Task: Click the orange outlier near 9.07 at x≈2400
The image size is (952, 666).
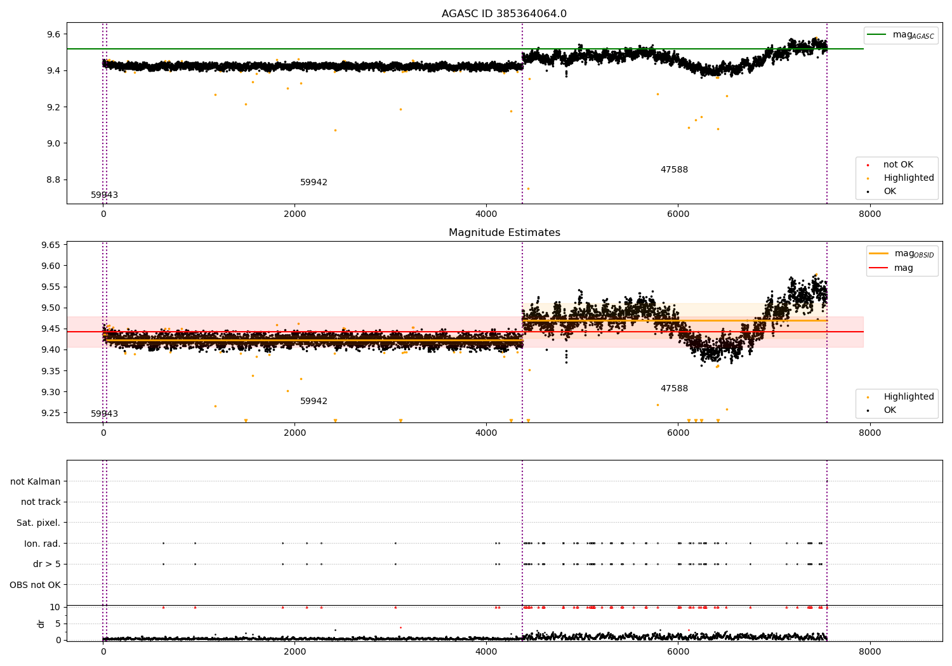Action: click(x=335, y=130)
